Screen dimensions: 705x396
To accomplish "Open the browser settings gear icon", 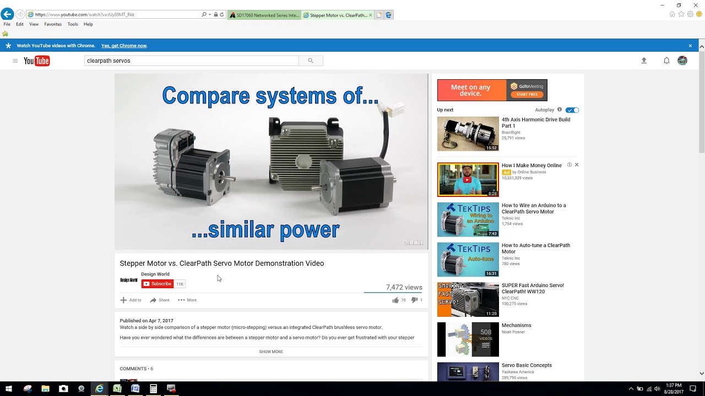I will [x=690, y=14].
